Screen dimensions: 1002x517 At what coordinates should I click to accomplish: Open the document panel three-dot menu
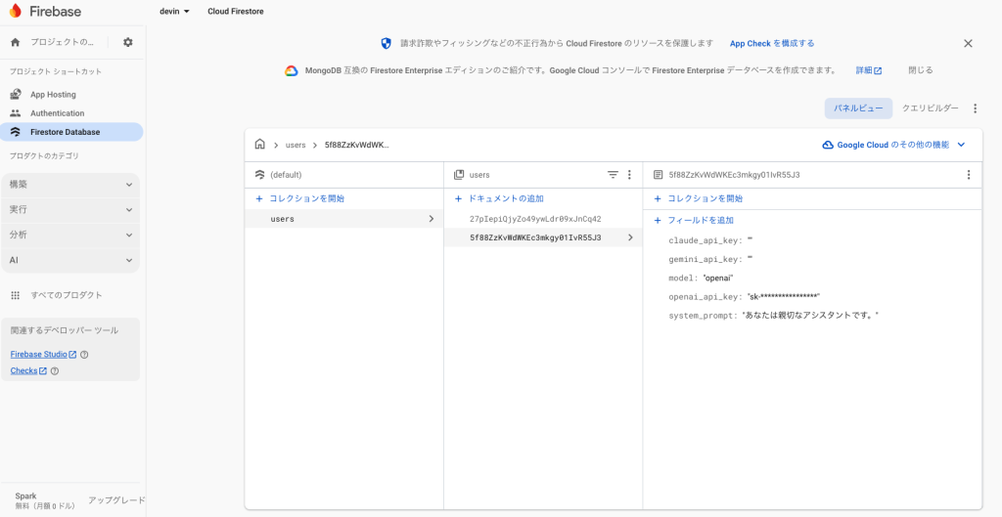[968, 175]
